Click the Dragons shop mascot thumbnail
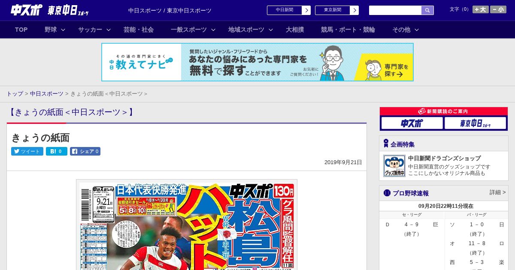515x270 pixels. [394, 166]
